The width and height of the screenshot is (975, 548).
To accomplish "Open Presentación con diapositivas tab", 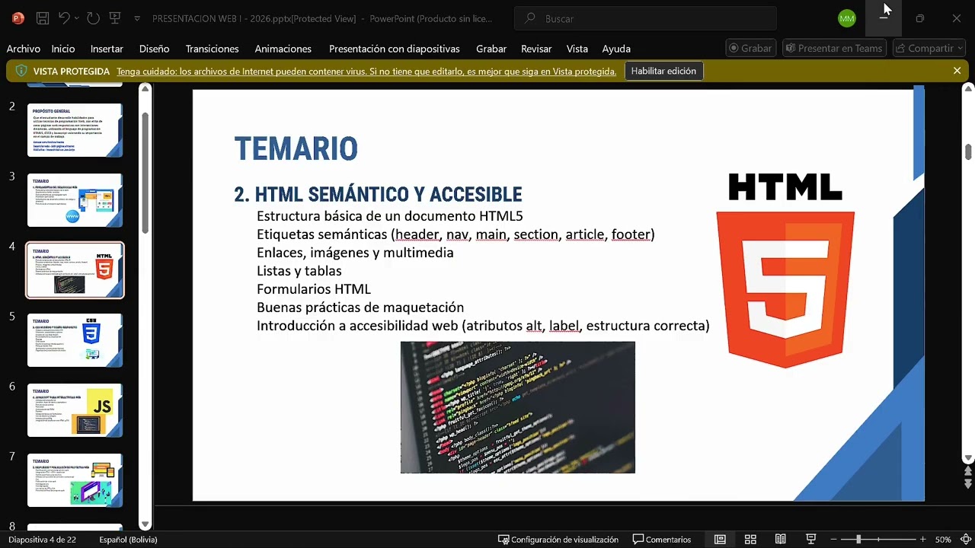I will coord(394,49).
